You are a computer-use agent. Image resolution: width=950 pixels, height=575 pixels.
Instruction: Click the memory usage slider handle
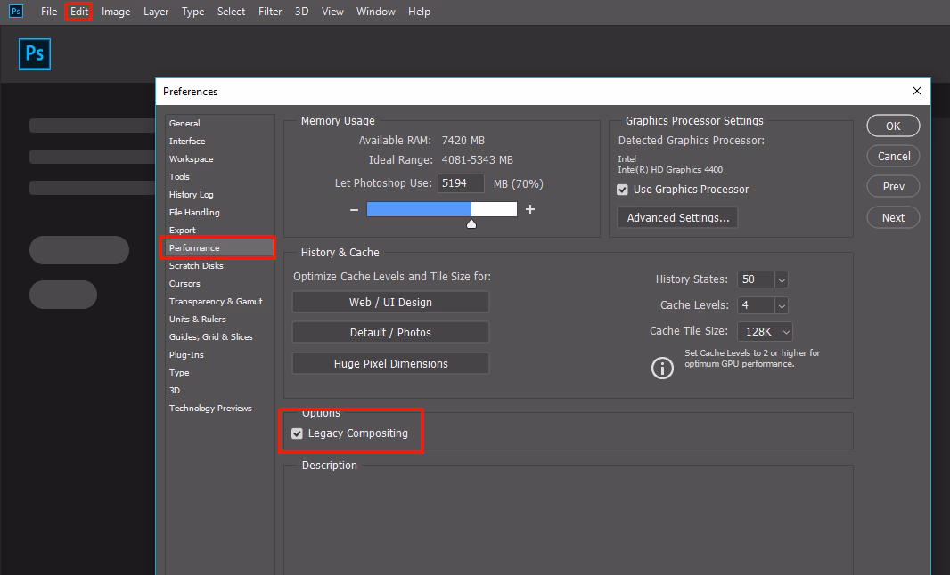tap(471, 224)
